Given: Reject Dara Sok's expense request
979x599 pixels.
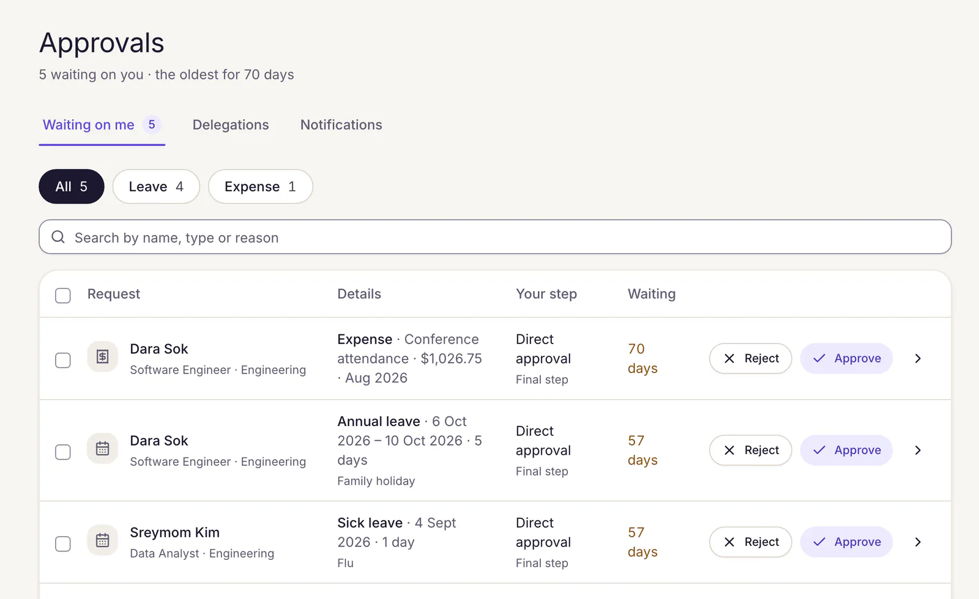Looking at the screenshot, I should point(751,359).
